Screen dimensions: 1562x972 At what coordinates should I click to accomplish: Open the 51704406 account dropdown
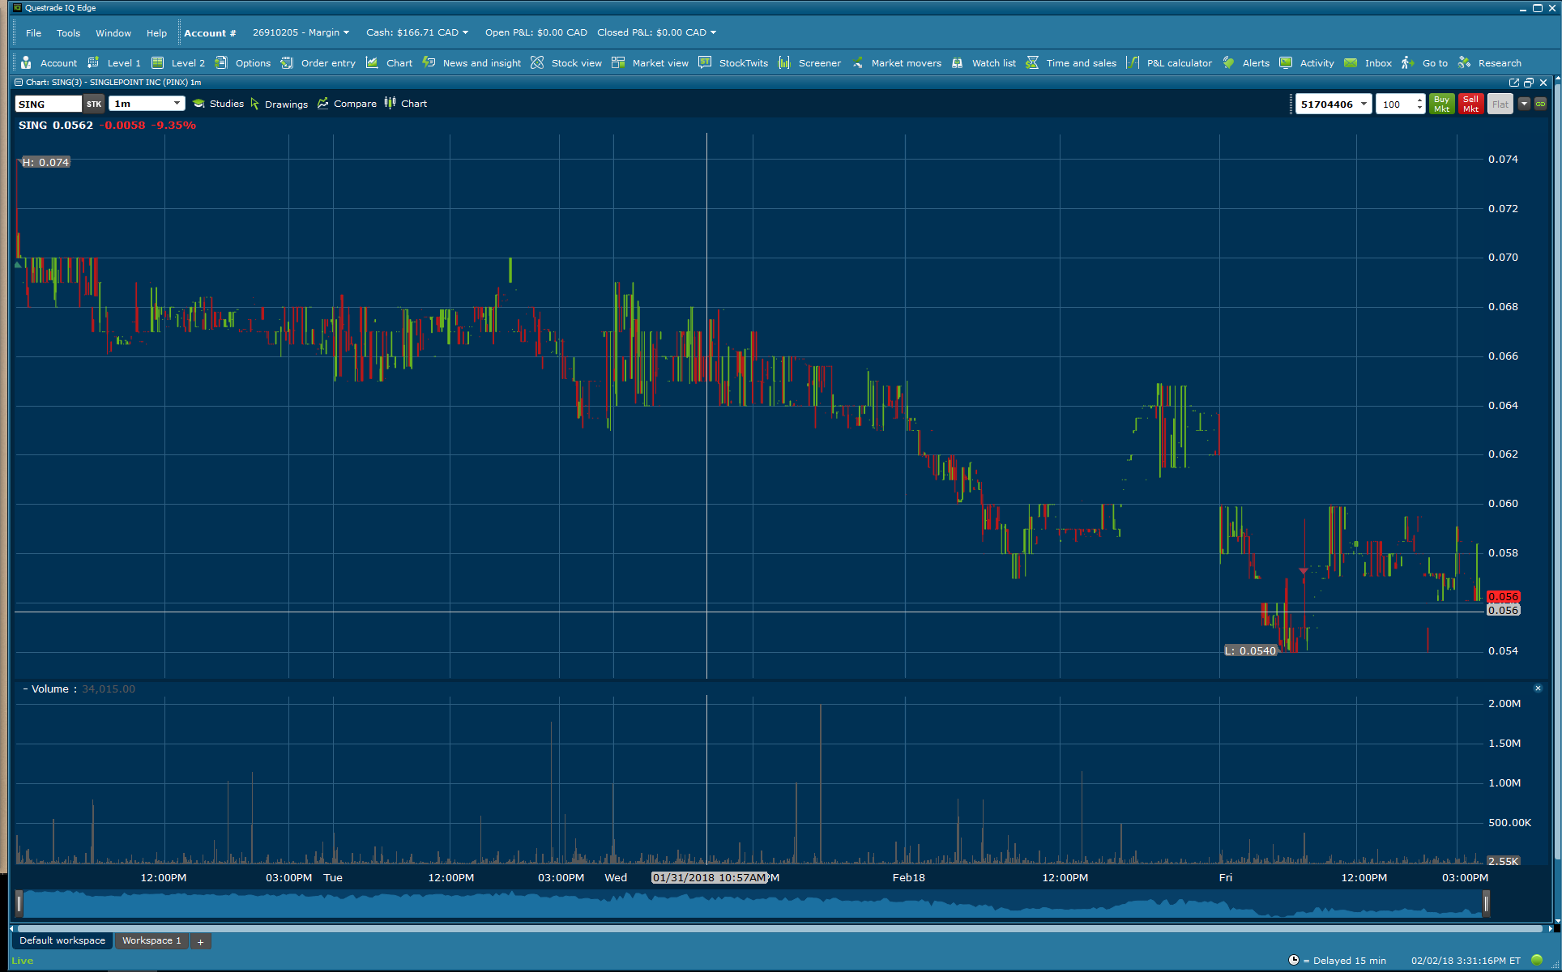pos(1364,104)
